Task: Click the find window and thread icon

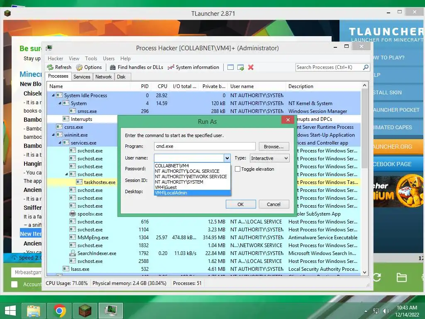Action: tap(240, 67)
